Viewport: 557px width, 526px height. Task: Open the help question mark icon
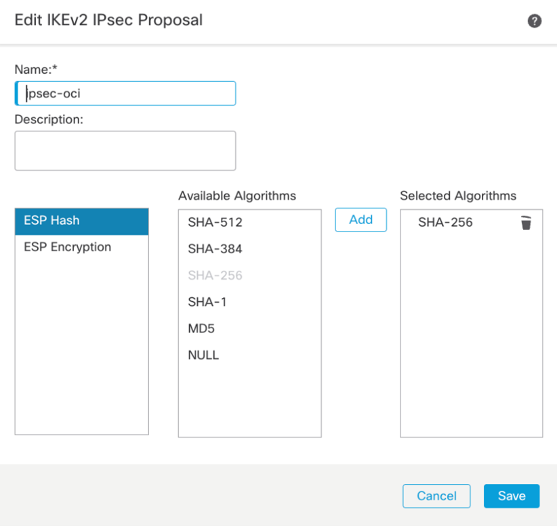[x=535, y=21]
